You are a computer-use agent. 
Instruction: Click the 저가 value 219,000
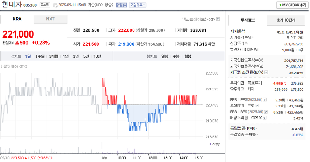coord(126,44)
